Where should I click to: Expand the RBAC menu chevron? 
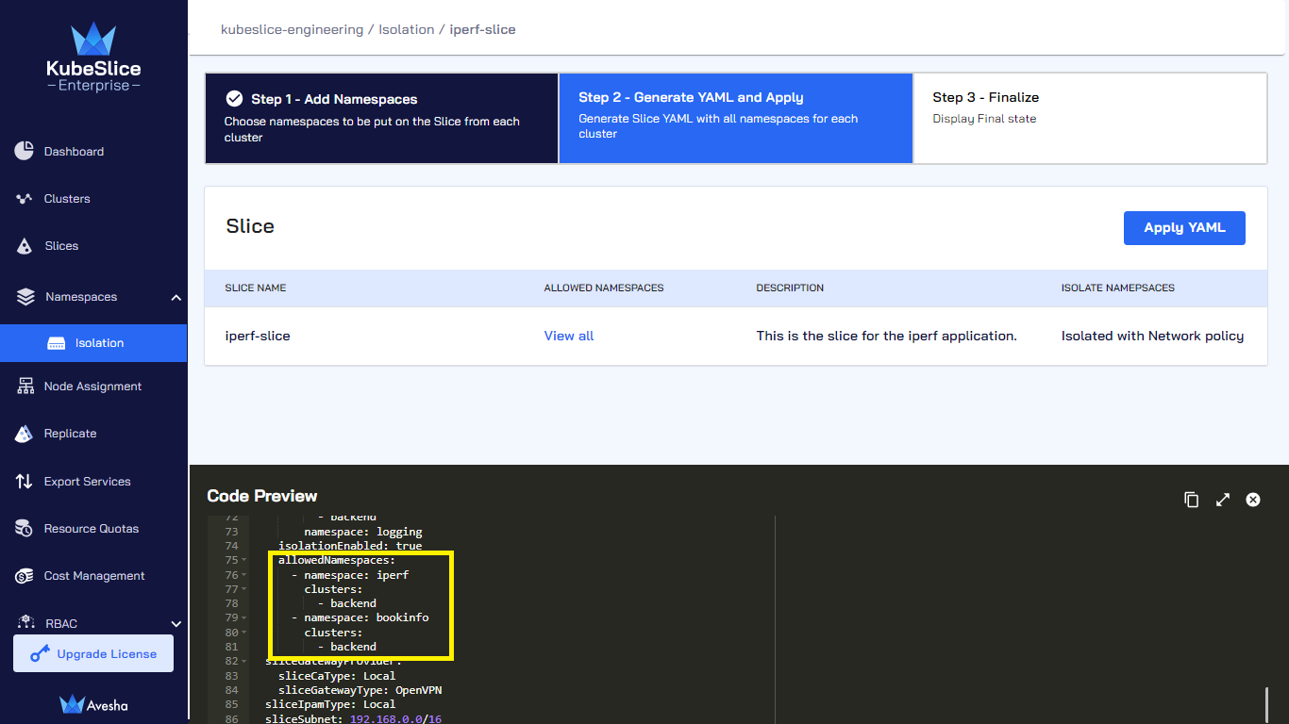coord(176,624)
